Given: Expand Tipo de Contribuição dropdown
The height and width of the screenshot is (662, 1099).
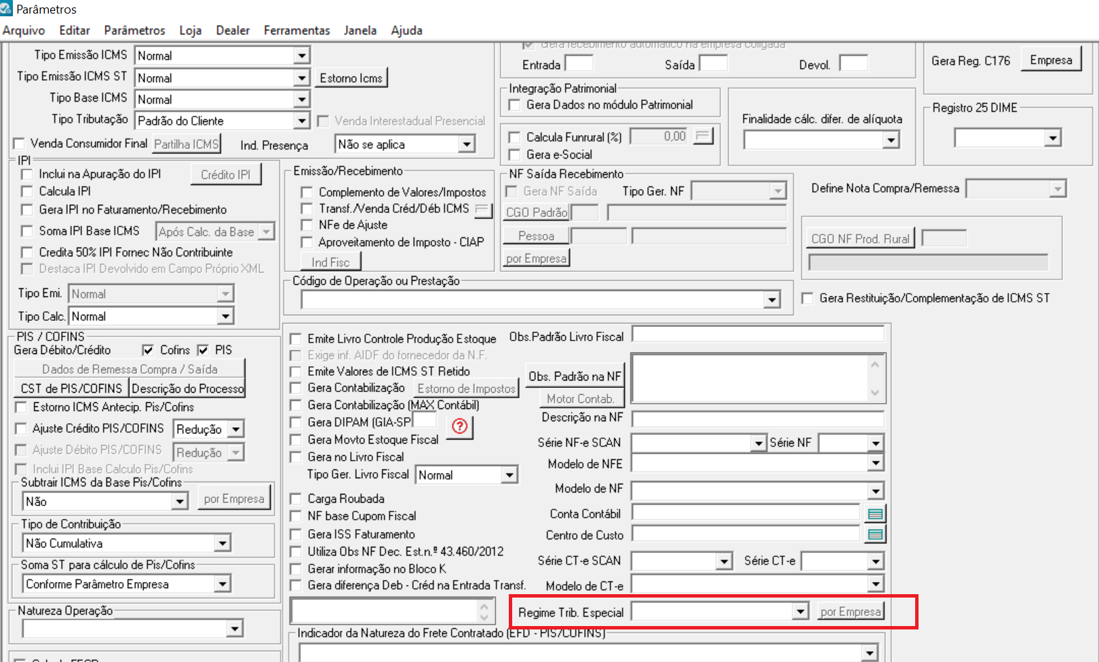Looking at the screenshot, I should (x=222, y=543).
